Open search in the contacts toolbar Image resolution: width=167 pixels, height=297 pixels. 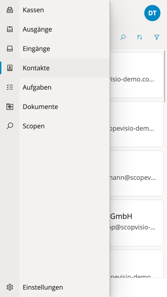click(123, 37)
